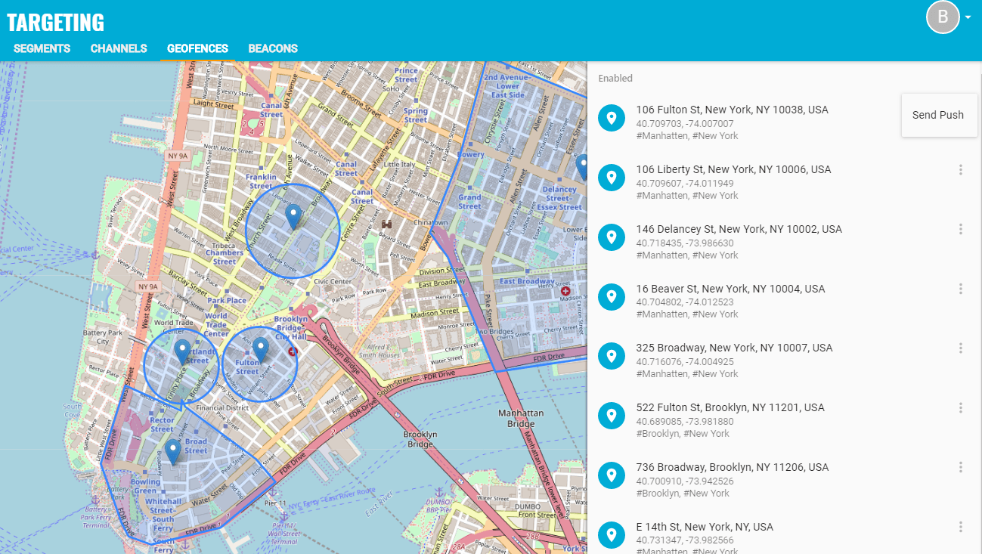Click location icon for 325 Broadway
The width and height of the screenshot is (982, 554).
pyautogui.click(x=612, y=356)
